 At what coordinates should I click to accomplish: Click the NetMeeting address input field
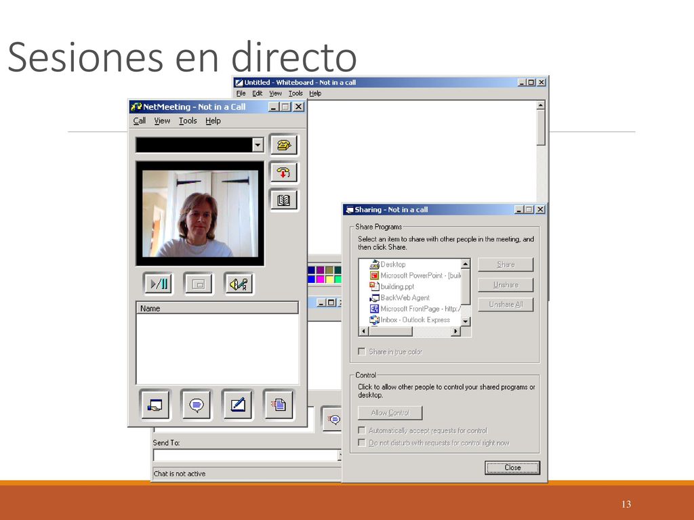pos(195,145)
